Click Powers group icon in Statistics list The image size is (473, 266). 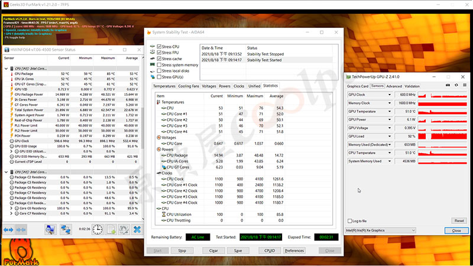coord(158,150)
